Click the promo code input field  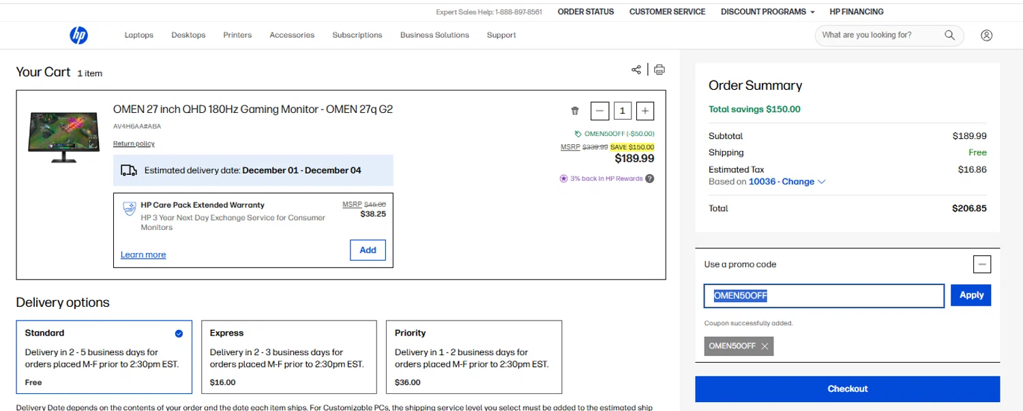pos(824,295)
